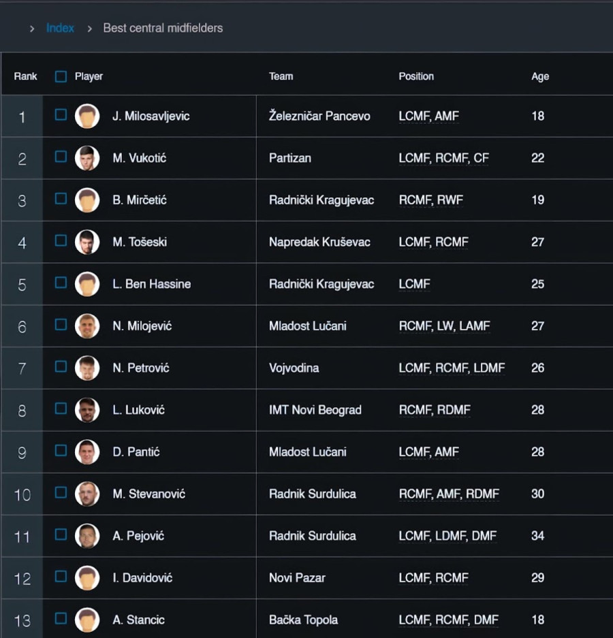Sort the list by Team header

(281, 76)
